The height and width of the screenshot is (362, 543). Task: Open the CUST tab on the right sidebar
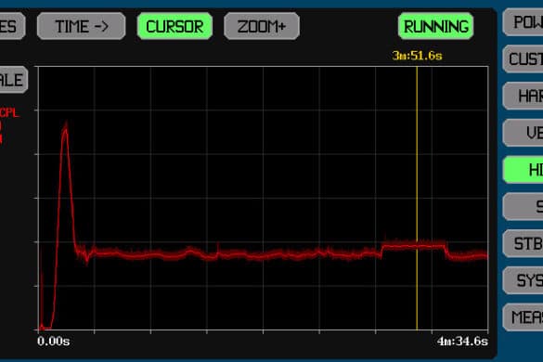pyautogui.click(x=523, y=58)
